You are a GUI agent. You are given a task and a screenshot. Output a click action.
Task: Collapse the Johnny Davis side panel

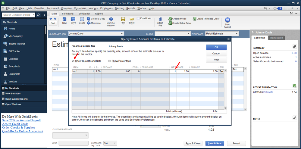click(x=253, y=33)
